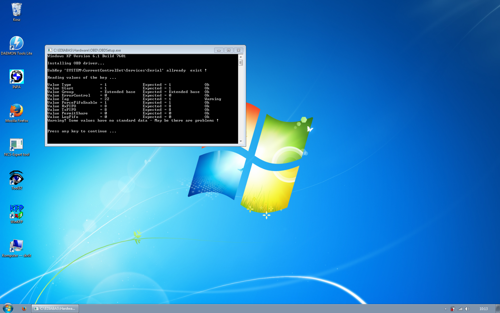Image resolution: width=500 pixels, height=313 pixels.
Task: Click the Show desktop strip at the taskbar's end
Action: 498,309
